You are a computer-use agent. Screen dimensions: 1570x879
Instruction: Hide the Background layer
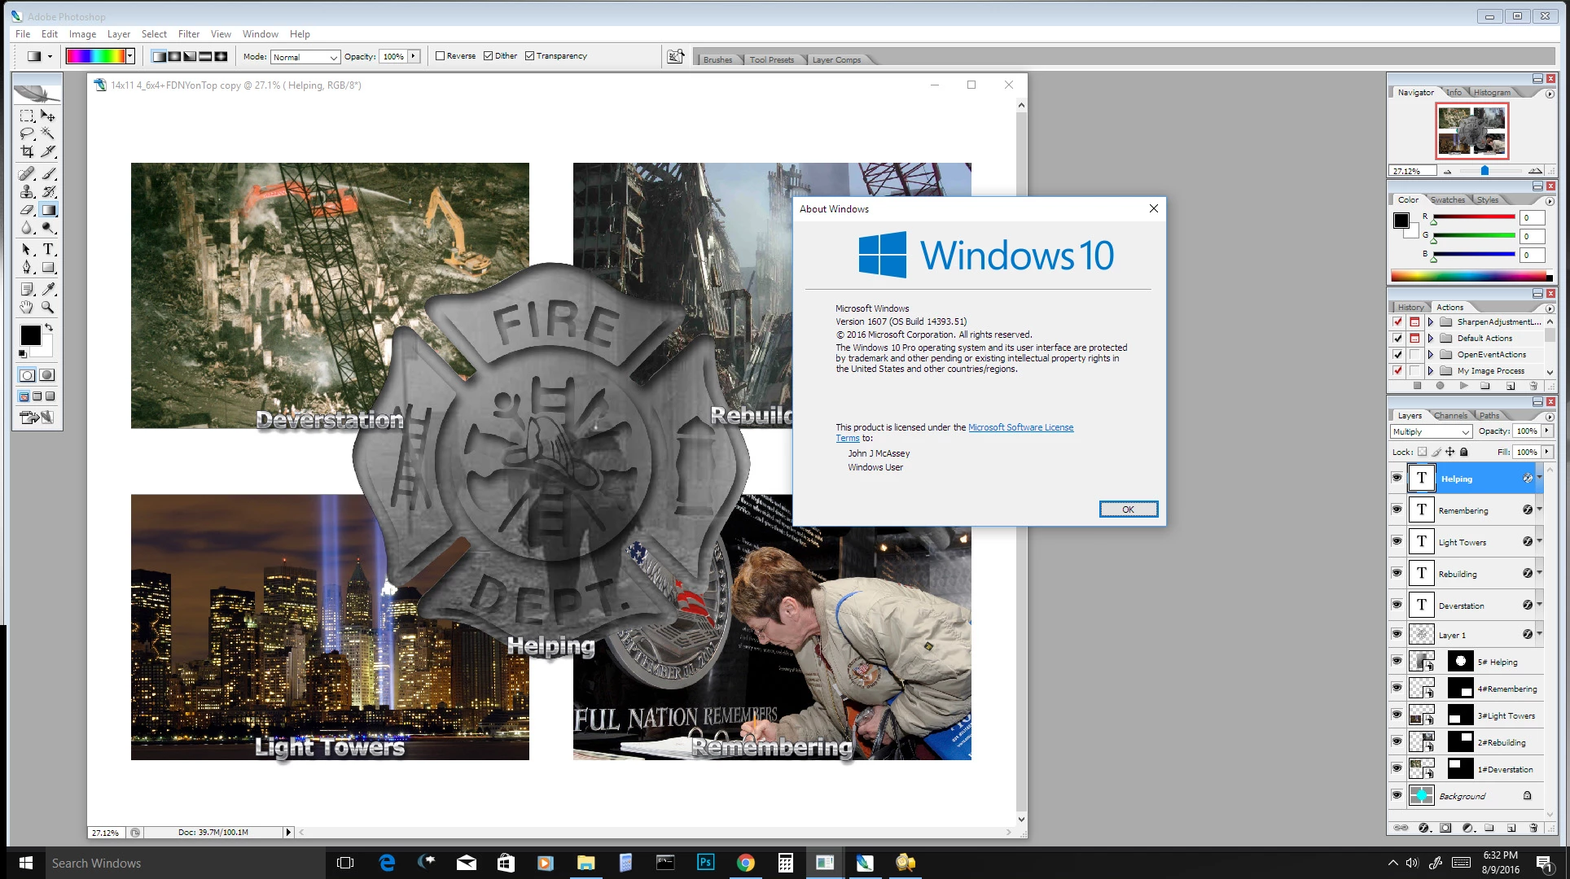coord(1397,795)
